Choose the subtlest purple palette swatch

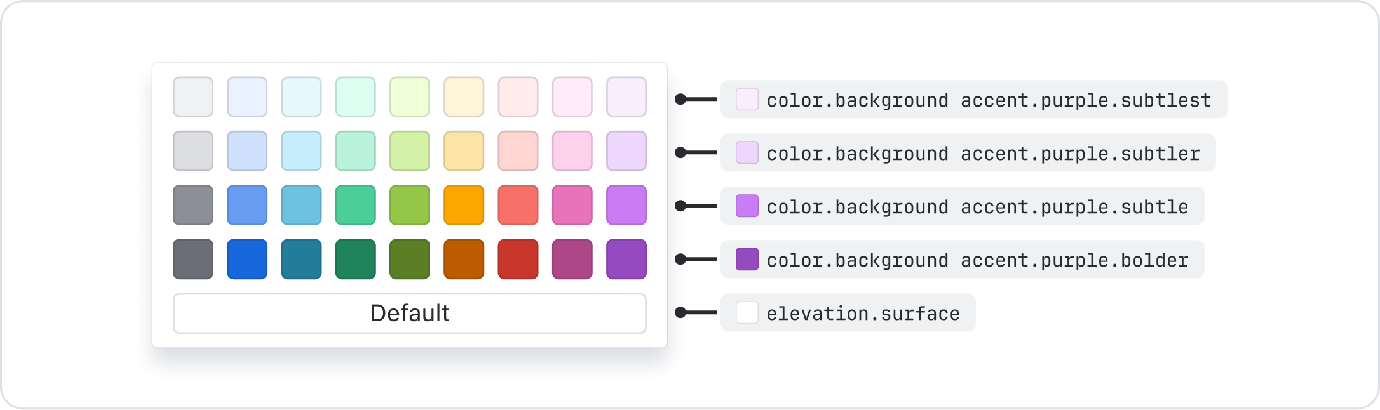pos(626,97)
